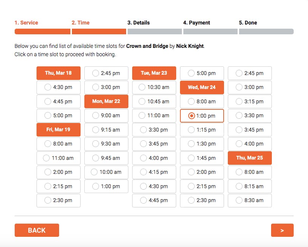Click the Tue, Mar 23 date header

coord(154,73)
